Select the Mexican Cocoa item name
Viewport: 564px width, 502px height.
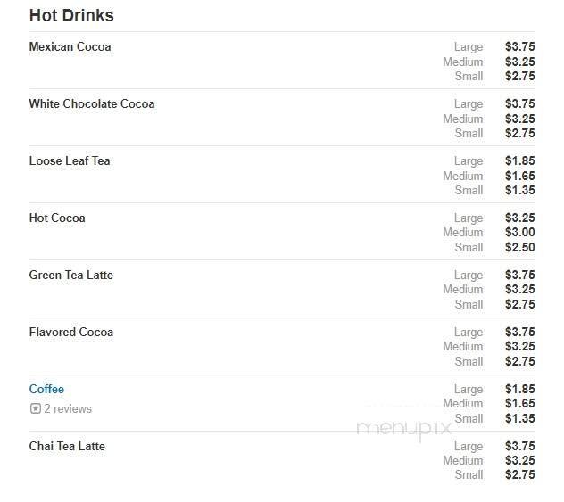tap(70, 46)
